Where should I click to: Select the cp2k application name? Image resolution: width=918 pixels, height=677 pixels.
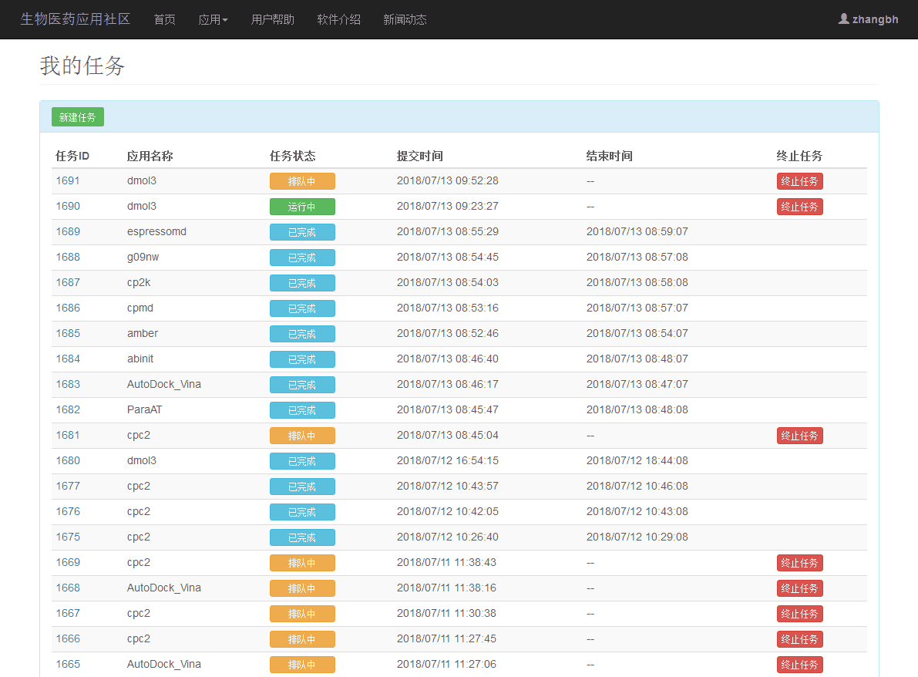(x=139, y=283)
